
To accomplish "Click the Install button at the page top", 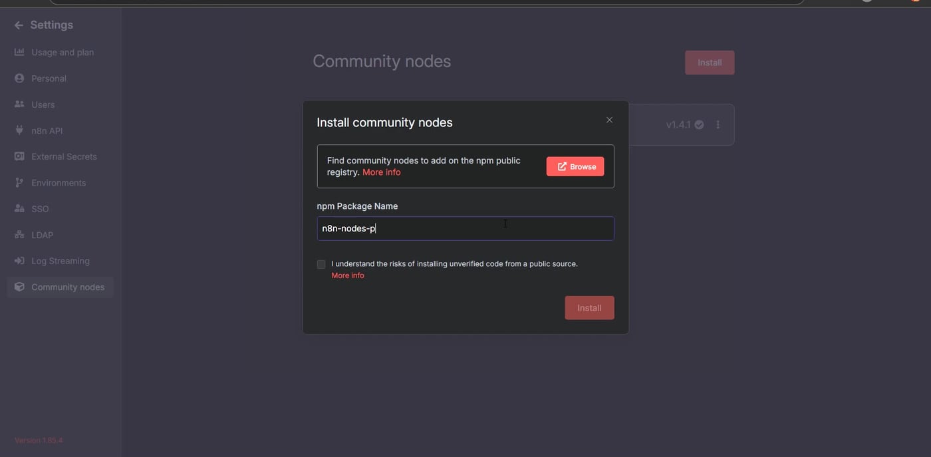I will click(710, 63).
